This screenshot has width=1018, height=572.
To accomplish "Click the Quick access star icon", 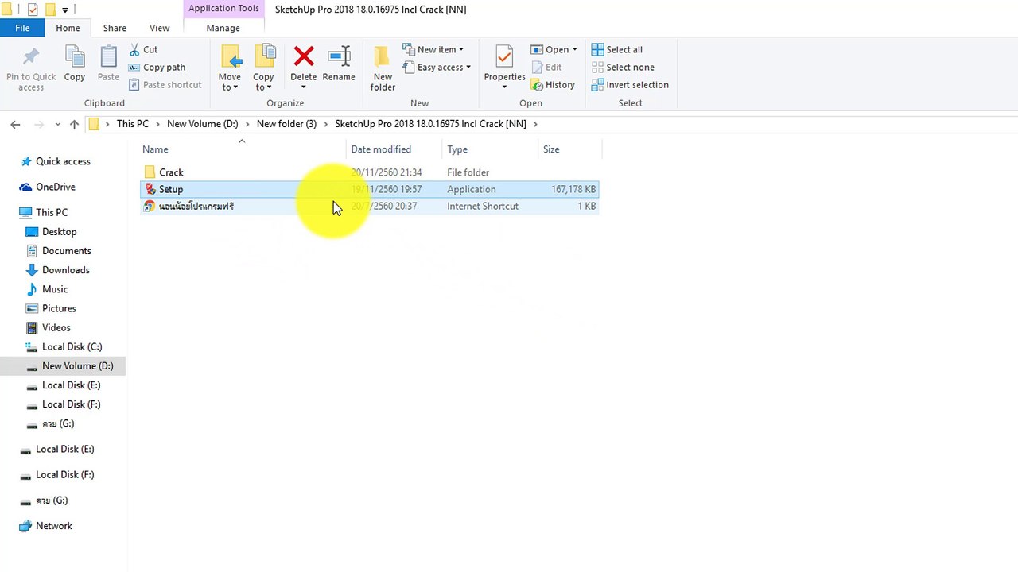I will click(26, 161).
